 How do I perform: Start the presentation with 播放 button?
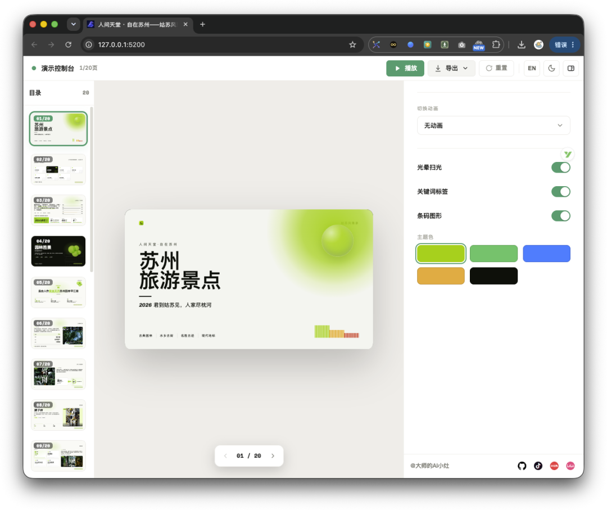click(x=405, y=68)
